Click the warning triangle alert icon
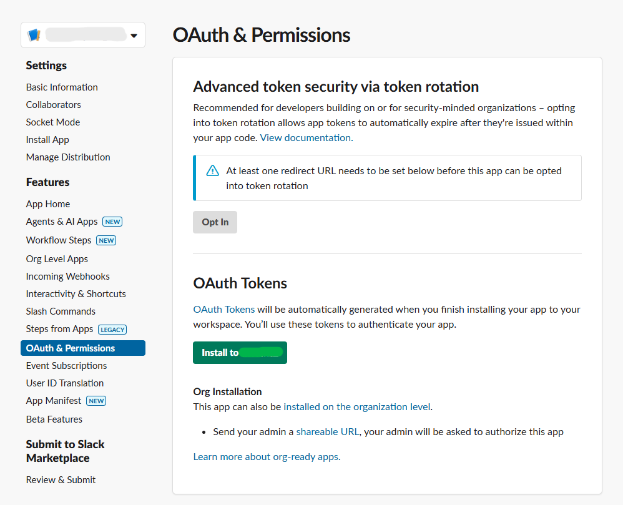The image size is (623, 505). 213,171
